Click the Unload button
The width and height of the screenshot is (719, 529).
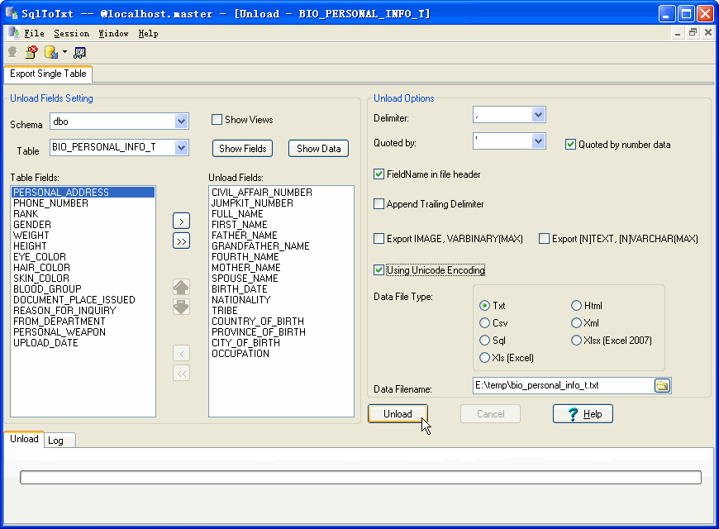(x=398, y=414)
